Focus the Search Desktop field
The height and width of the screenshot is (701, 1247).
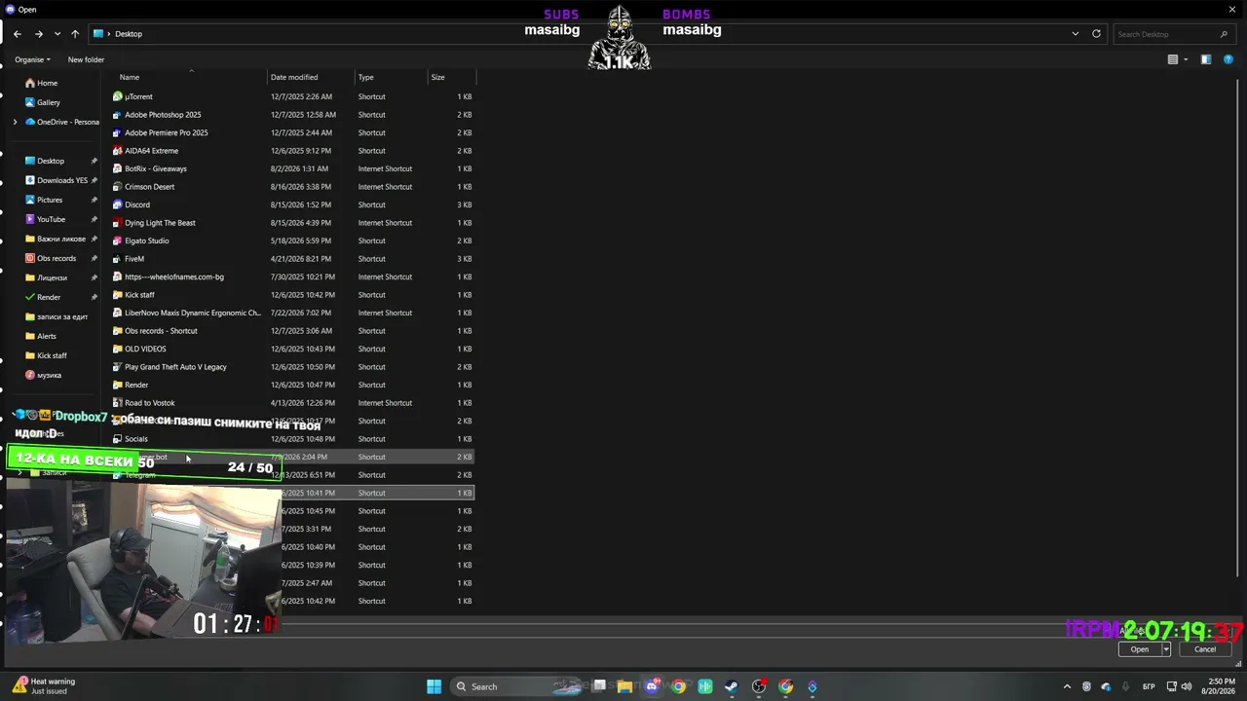coord(1172,34)
